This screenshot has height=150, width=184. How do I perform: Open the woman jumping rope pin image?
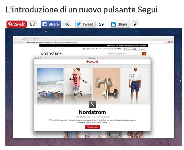point(78,85)
